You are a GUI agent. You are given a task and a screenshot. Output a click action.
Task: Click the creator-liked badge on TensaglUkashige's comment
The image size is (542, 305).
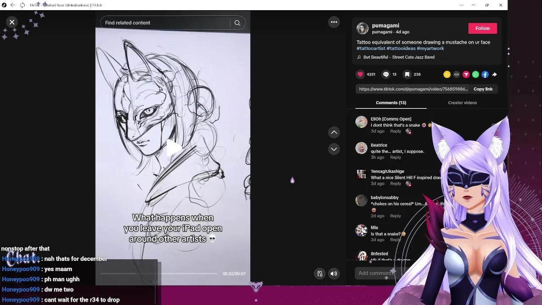pos(408,184)
